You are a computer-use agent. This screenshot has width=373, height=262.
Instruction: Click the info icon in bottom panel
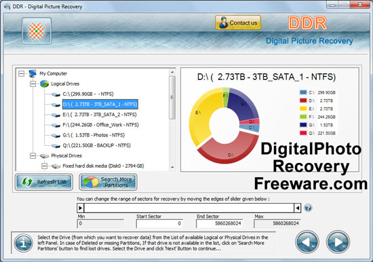23,243
